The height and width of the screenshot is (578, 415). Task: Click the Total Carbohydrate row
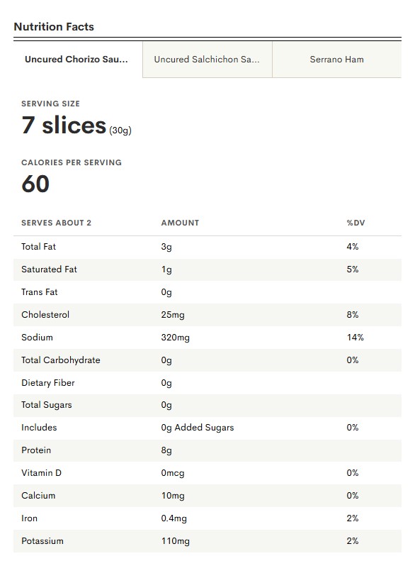pos(207,360)
